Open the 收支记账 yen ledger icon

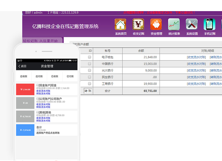pyautogui.click(x=138, y=24)
